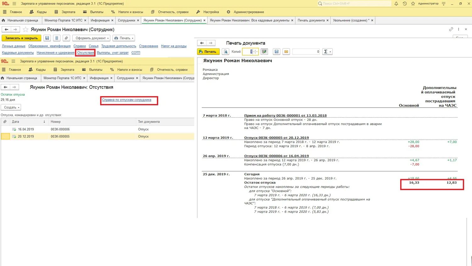Click the favorites star icon in title bar
472x266 pixels.
413,3
